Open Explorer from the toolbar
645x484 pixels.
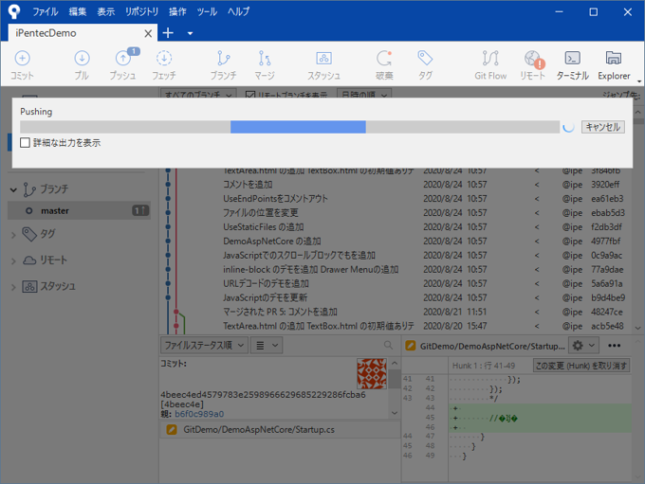coord(614,65)
